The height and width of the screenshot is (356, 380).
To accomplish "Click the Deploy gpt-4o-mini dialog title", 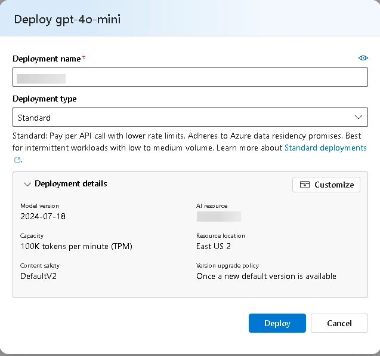I will click(x=67, y=20).
